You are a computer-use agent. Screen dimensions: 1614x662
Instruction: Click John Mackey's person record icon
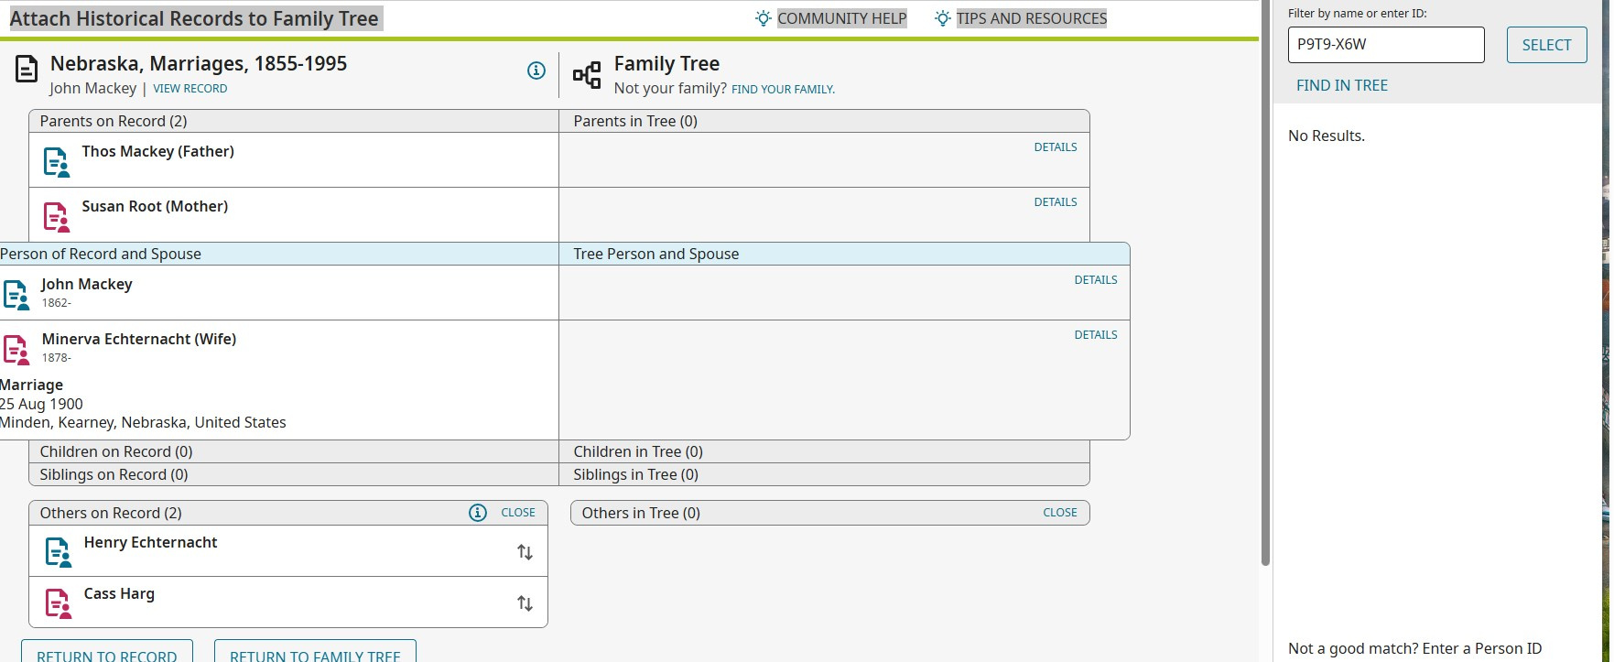16,295
